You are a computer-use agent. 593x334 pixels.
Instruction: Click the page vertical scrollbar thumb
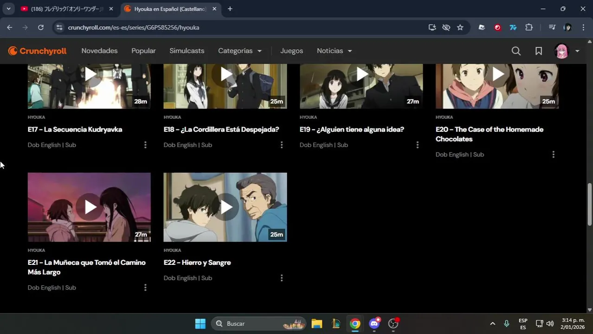tap(590, 205)
